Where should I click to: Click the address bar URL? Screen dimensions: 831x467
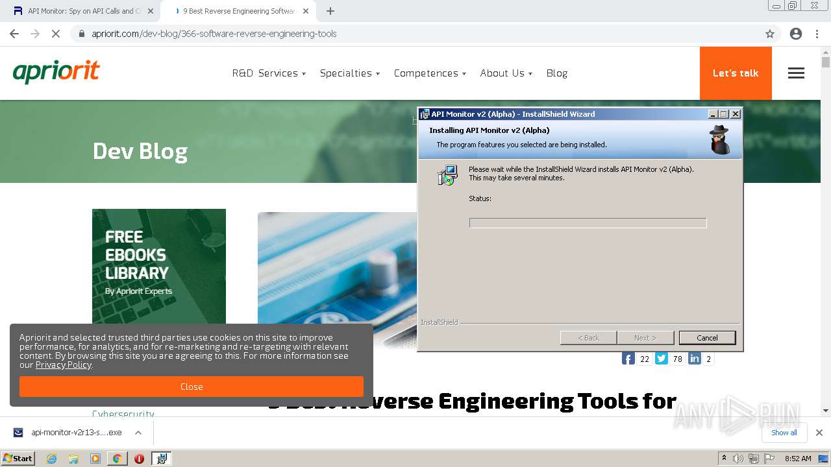[214, 34]
